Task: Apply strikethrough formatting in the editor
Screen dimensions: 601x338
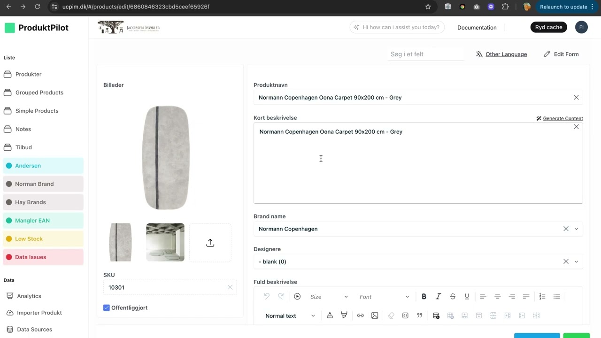Action: point(453,297)
